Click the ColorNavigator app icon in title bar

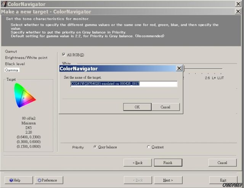tap(4, 4)
